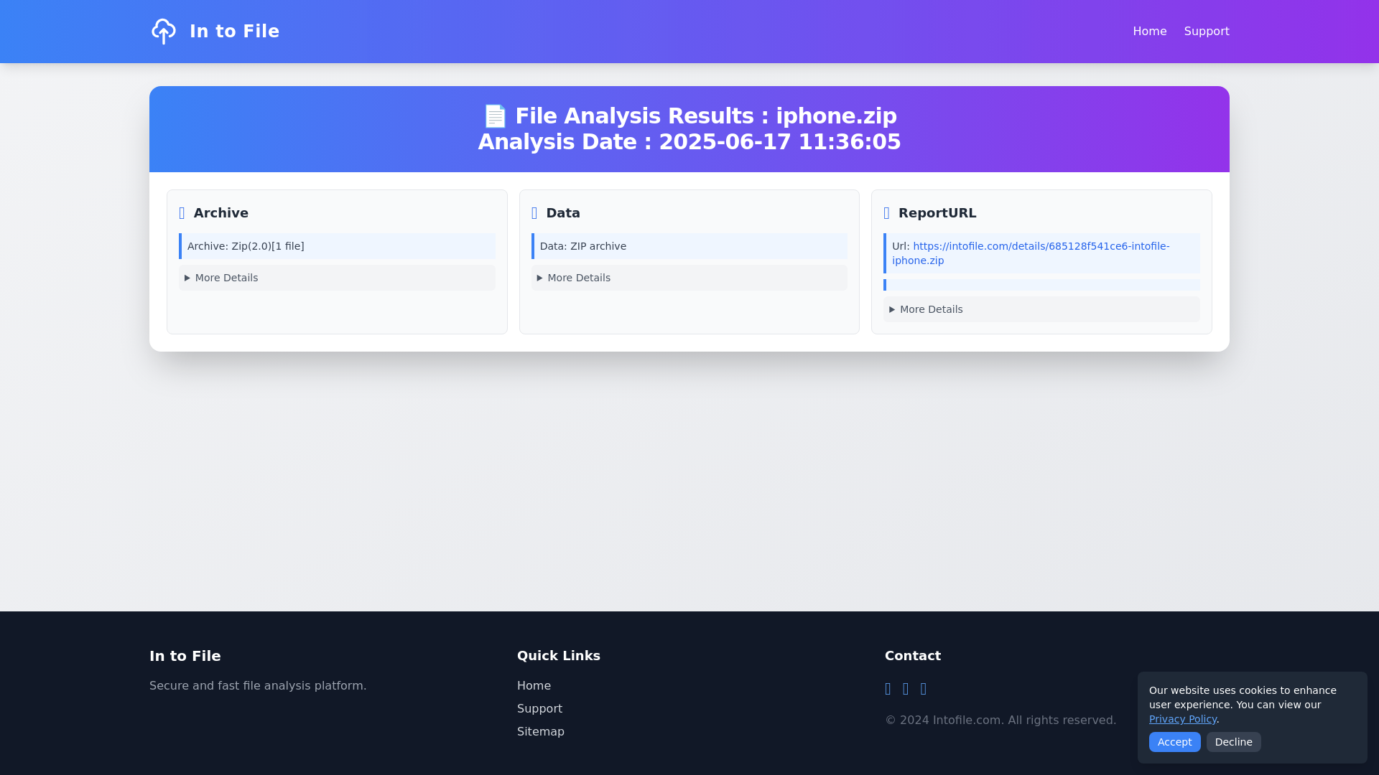The height and width of the screenshot is (775, 1379).
Task: Click the Analysis Date 2025-06-17 text
Action: tap(689, 142)
